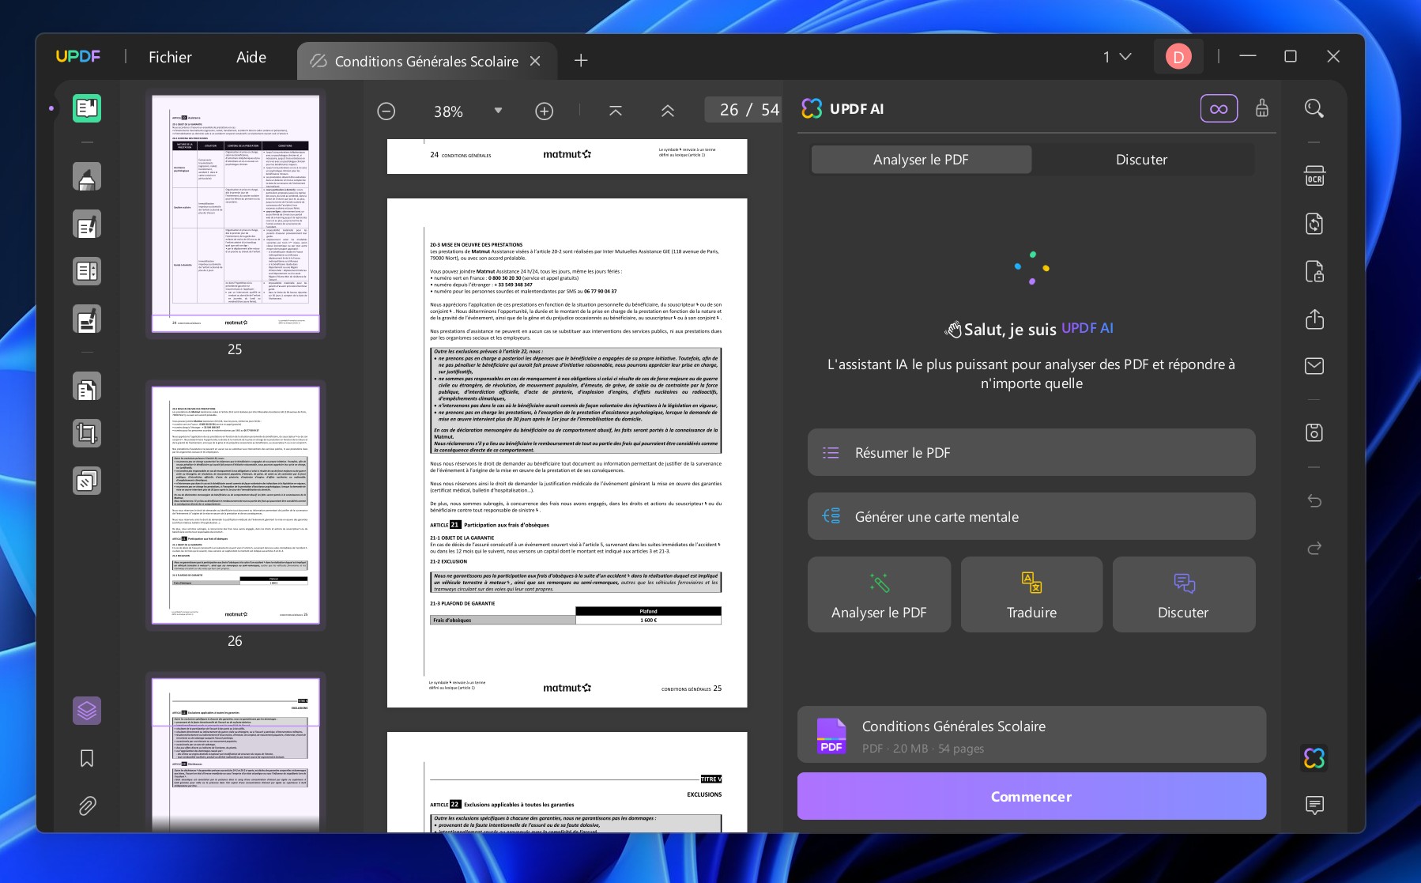The width and height of the screenshot is (1421, 883).
Task: Select page 25 thumbnail
Action: pos(236,214)
